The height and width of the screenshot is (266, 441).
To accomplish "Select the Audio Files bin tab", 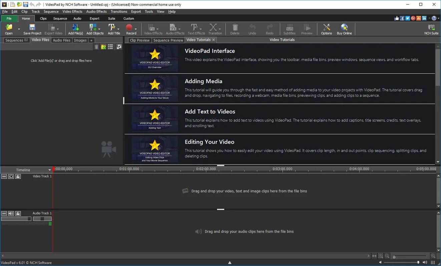I will tap(62, 40).
